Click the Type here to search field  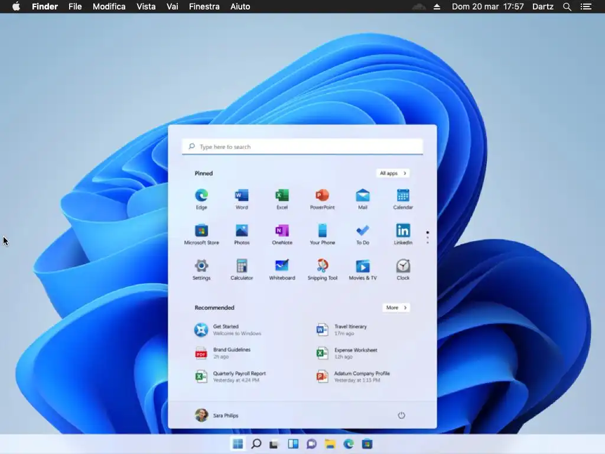tap(302, 147)
